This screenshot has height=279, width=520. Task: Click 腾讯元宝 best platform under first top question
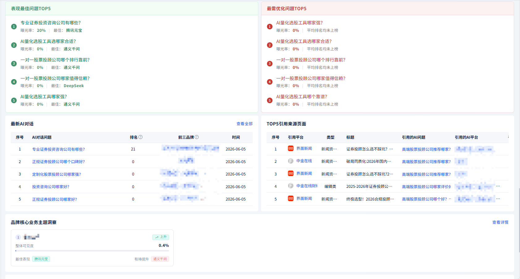click(74, 31)
